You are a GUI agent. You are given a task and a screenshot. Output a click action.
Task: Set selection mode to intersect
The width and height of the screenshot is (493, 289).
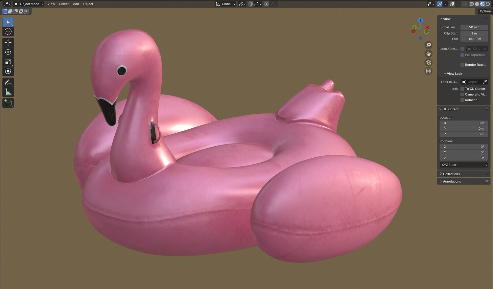coord(26,11)
